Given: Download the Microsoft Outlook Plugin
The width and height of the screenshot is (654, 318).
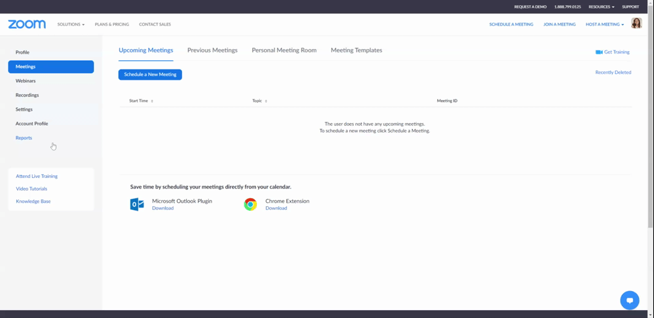Looking at the screenshot, I should [163, 208].
